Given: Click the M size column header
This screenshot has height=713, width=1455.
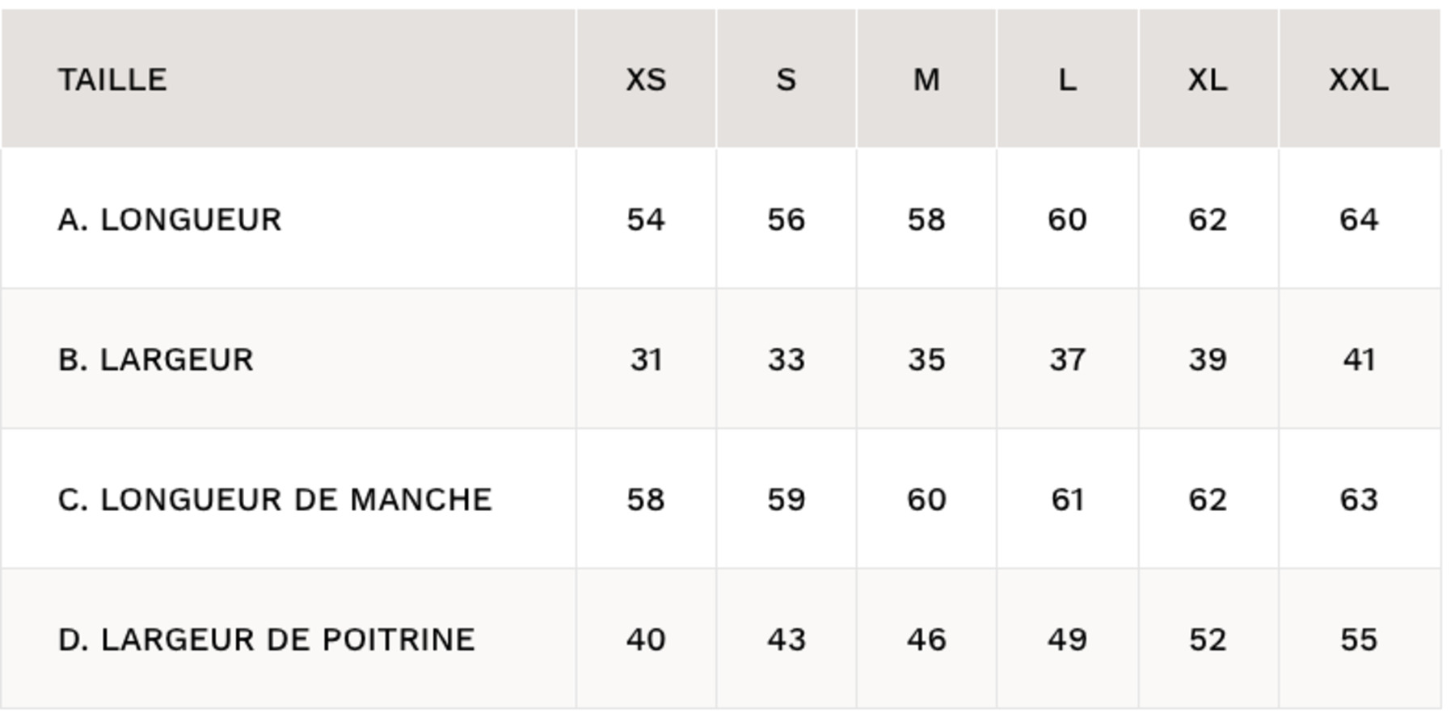Looking at the screenshot, I should 926,80.
